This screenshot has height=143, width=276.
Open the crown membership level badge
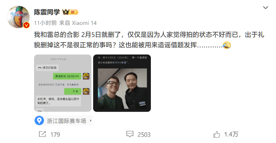tap(70, 12)
